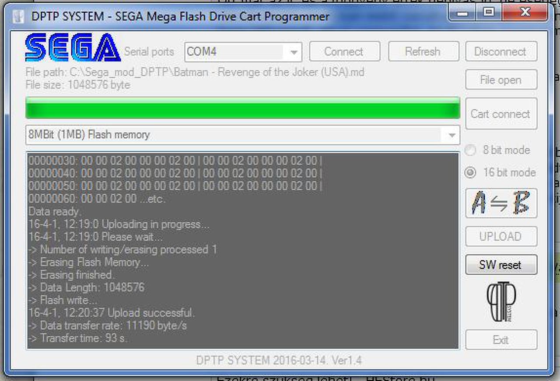
Task: Click the 'Serial ports' label
Action: (149, 52)
